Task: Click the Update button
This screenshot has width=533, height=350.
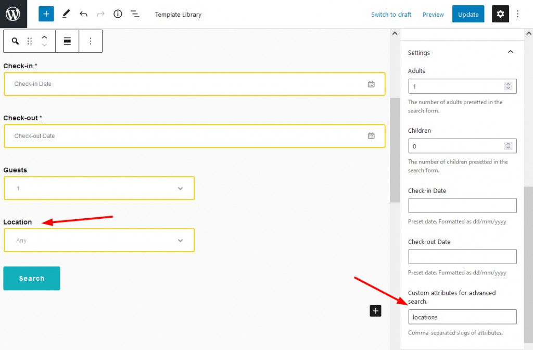Action: click(468, 14)
